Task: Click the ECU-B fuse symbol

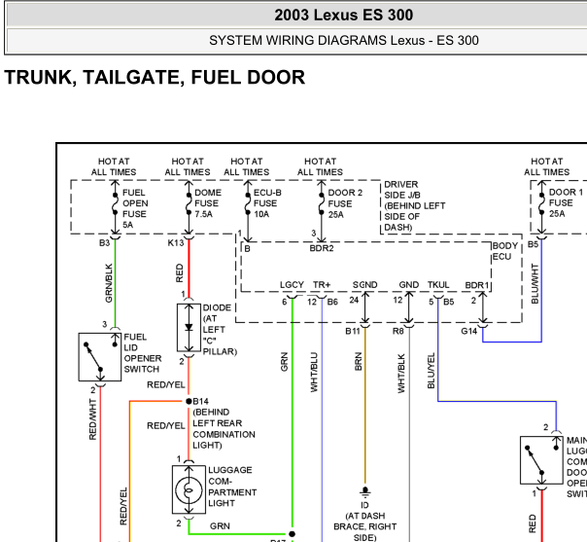Action: pos(248,204)
